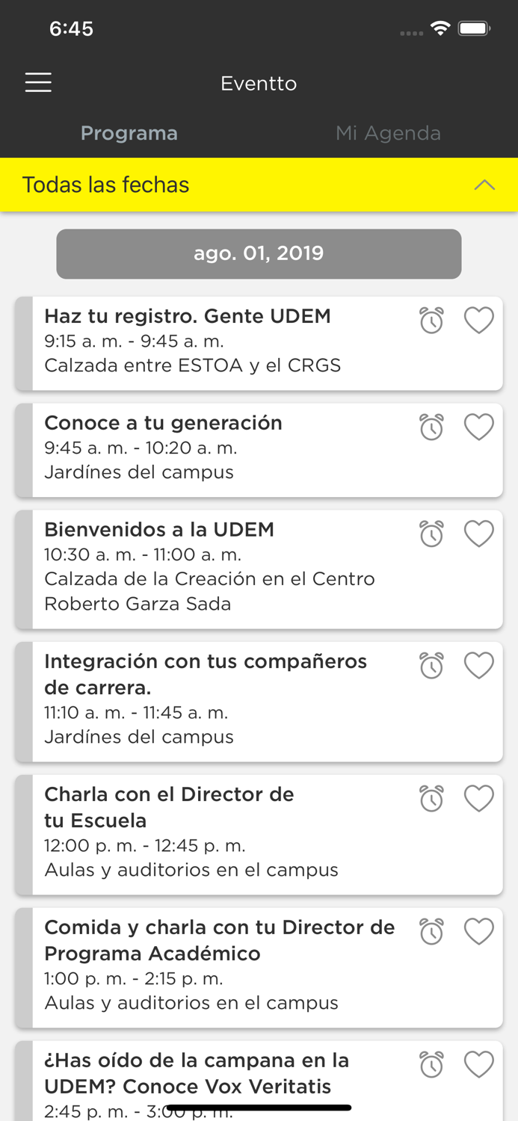518x1121 pixels.
Task: Click the chevron in the yellow date bar
Action: coord(484,185)
